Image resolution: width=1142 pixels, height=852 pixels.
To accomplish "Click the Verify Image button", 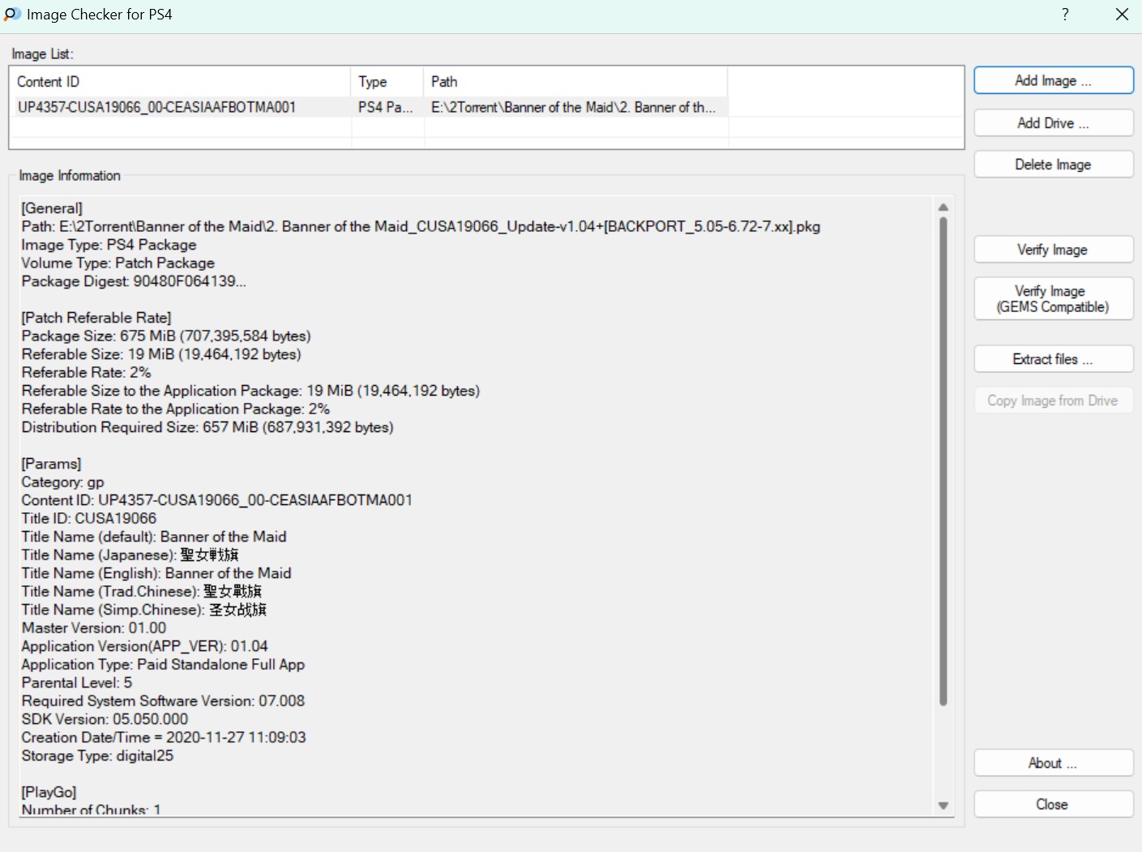I will (x=1053, y=250).
